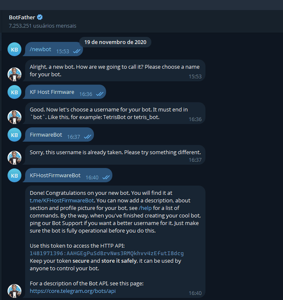Click the read-receipt checkmarks on the /newbot message
The image size is (283, 300).
pos(76,51)
